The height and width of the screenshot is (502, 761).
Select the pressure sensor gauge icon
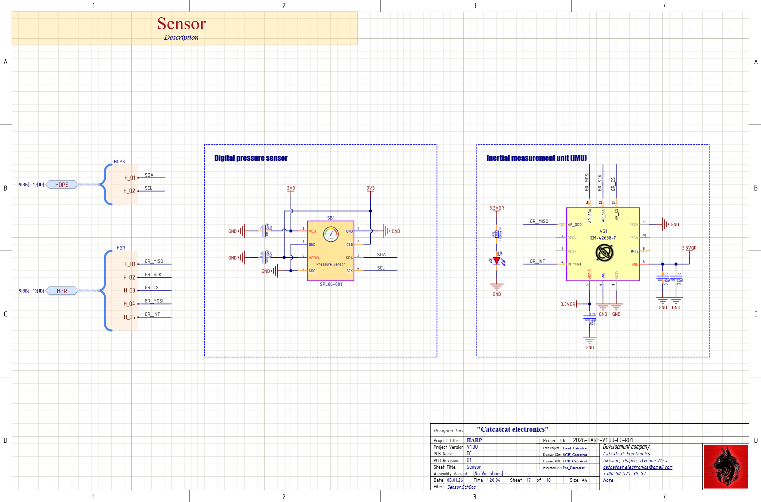click(x=331, y=235)
